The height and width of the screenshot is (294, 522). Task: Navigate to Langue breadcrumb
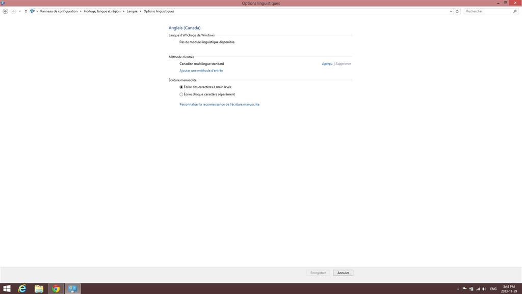click(x=132, y=11)
